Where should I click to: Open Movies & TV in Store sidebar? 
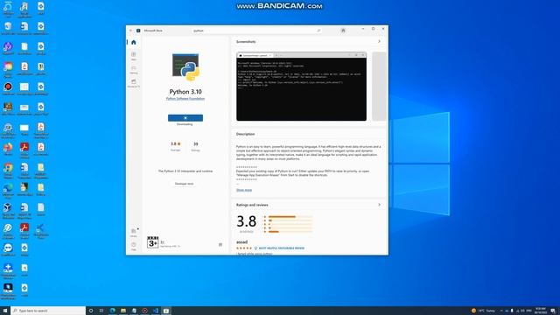(x=134, y=83)
